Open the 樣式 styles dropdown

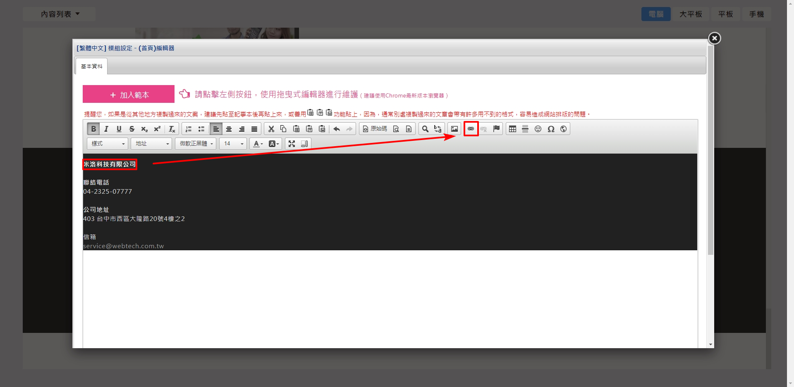click(x=108, y=144)
